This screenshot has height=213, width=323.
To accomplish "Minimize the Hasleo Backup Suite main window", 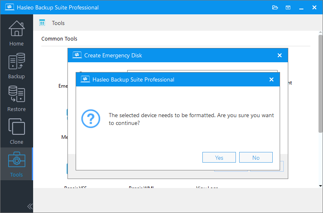I will coord(301,8).
